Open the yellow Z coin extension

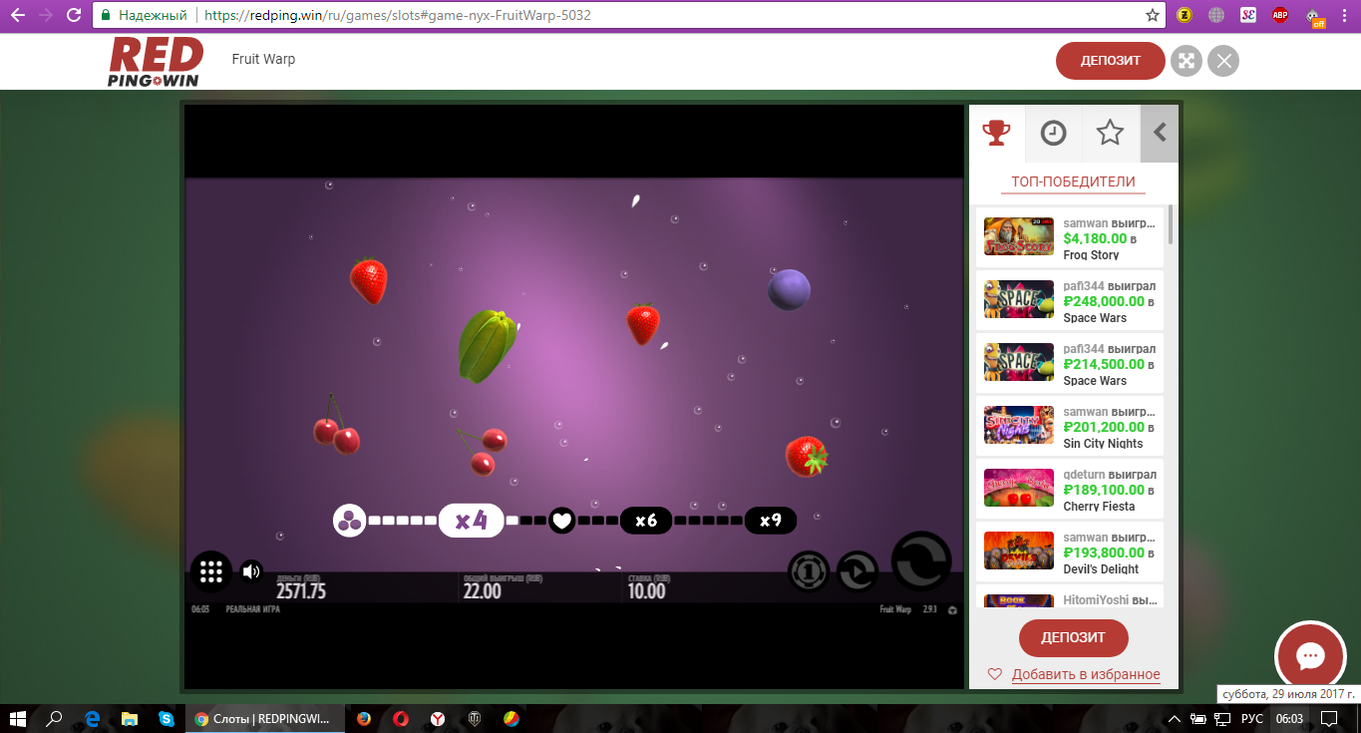pyautogui.click(x=1186, y=15)
